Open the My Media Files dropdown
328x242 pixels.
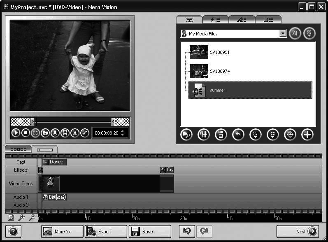click(x=282, y=34)
